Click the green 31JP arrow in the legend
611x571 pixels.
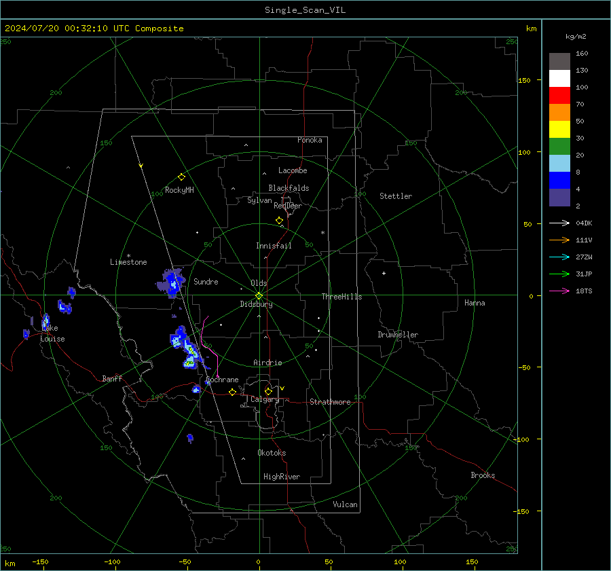pyautogui.click(x=559, y=274)
